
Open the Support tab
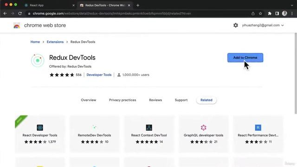pos(181,100)
